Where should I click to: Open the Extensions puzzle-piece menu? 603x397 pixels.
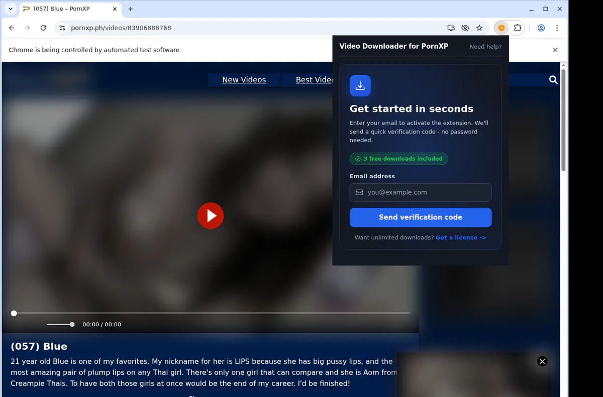tap(517, 28)
